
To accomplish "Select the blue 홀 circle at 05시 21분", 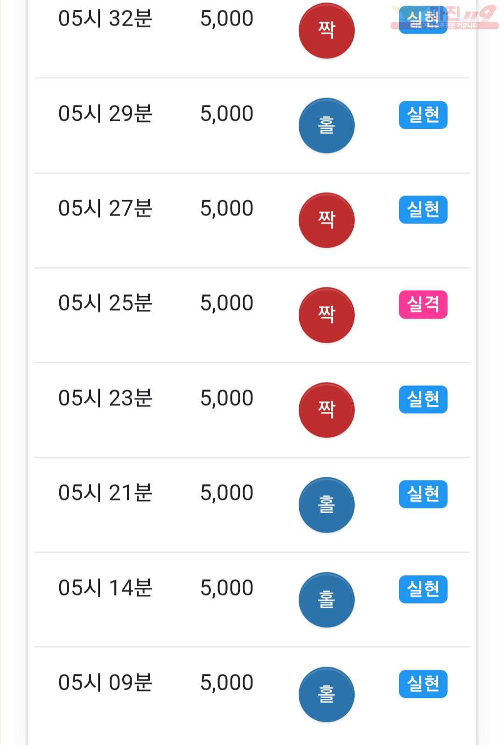I will pos(326,505).
